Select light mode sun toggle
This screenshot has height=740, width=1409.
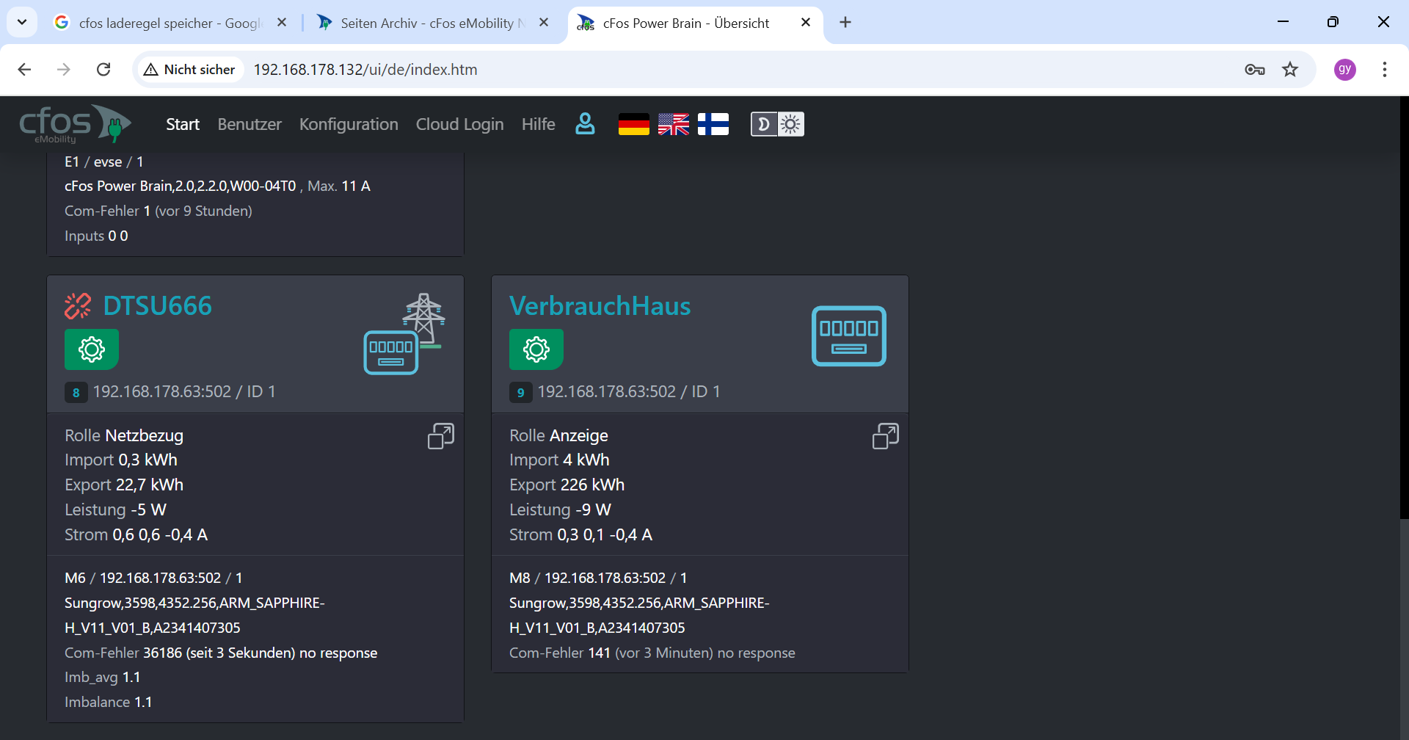(x=790, y=124)
